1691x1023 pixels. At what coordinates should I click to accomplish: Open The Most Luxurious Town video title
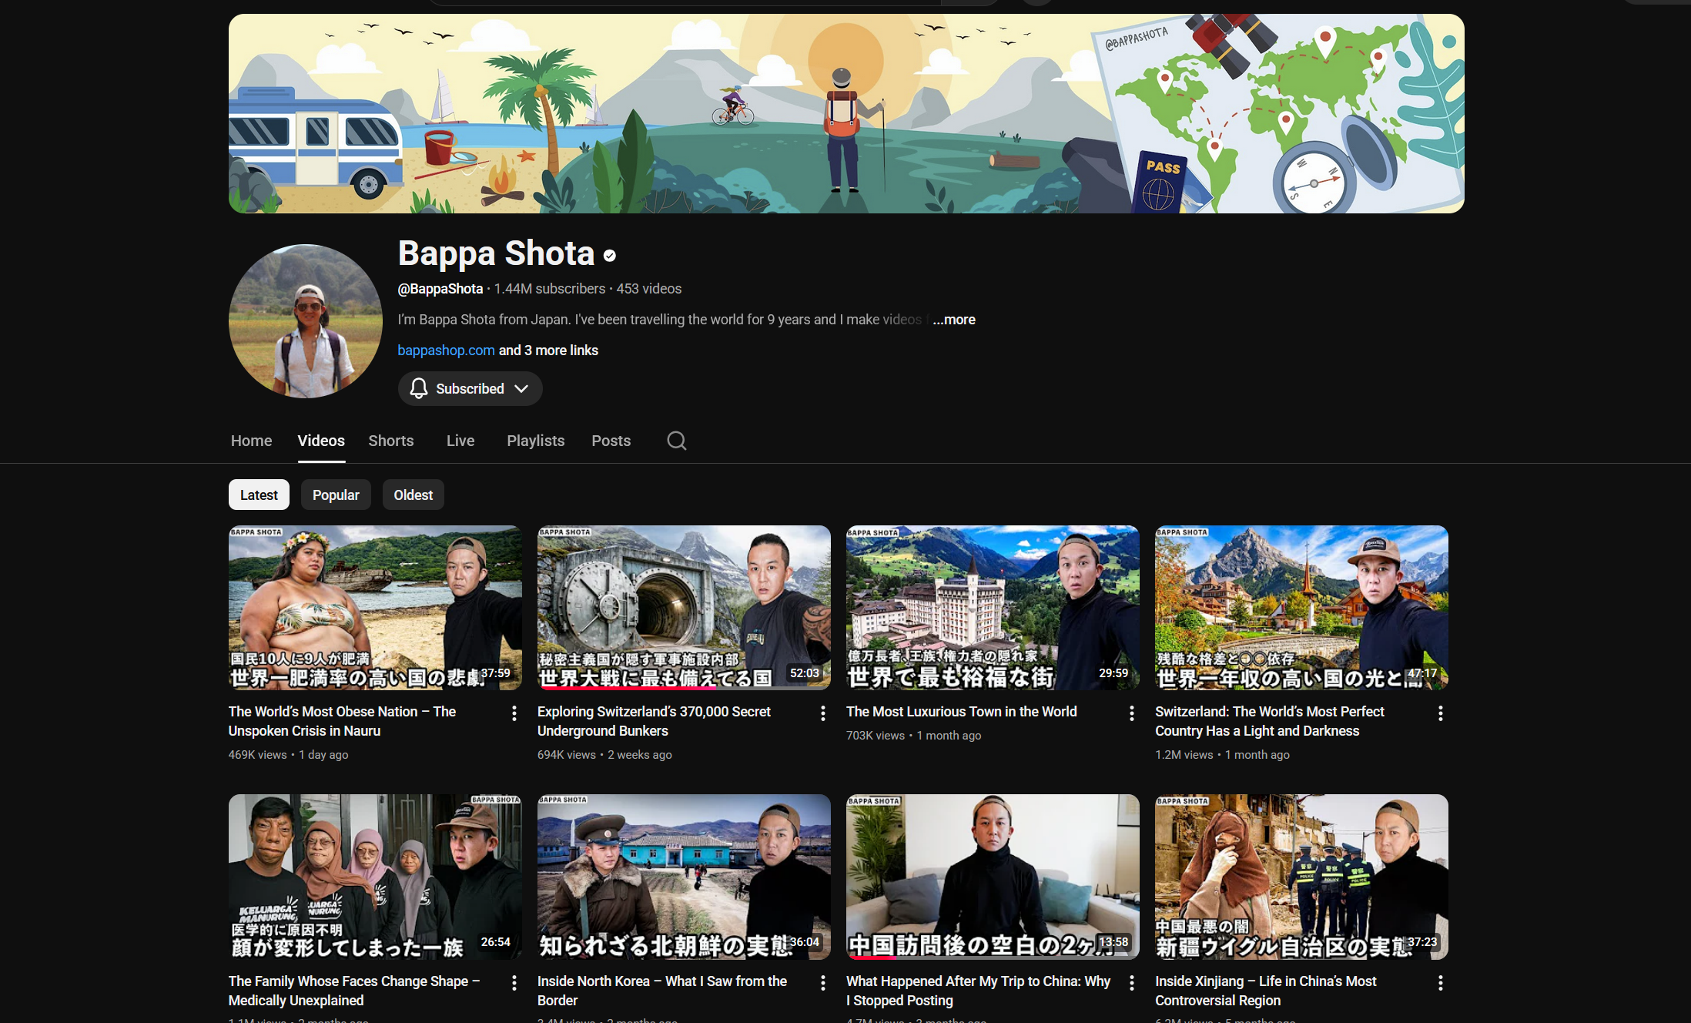[x=961, y=712]
